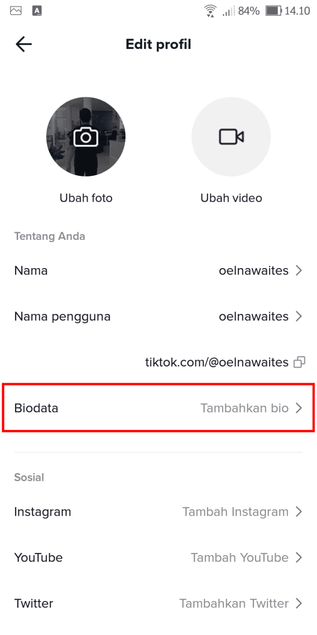Tap Tambah Instagram to link Instagram
This screenshot has height=635, width=317.
click(x=235, y=512)
